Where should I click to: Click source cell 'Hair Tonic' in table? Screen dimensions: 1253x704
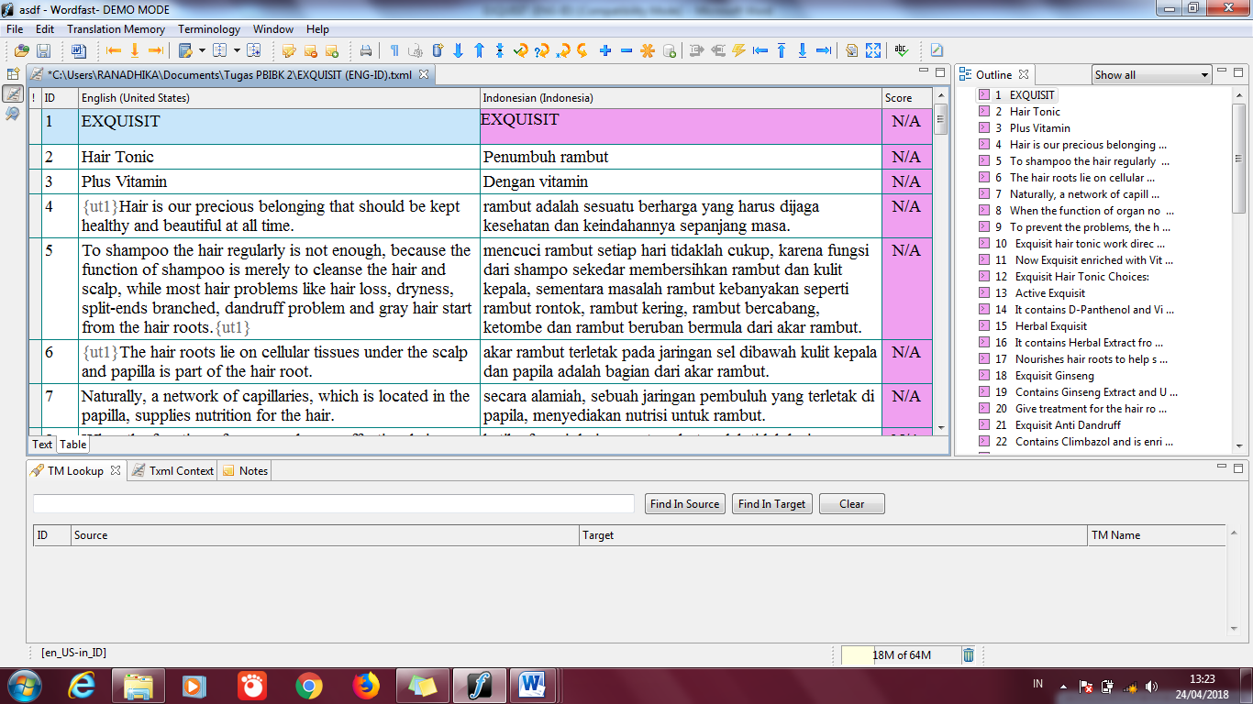point(280,157)
